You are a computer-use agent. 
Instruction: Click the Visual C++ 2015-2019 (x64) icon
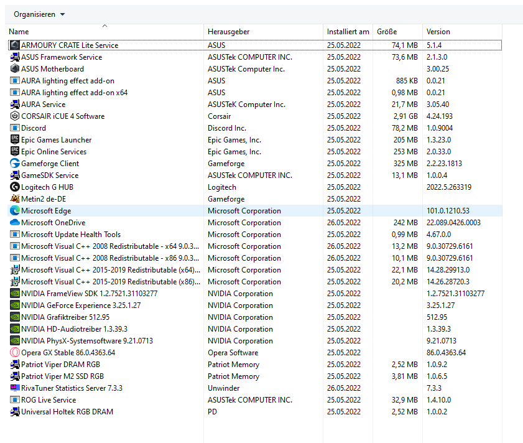(x=15, y=270)
